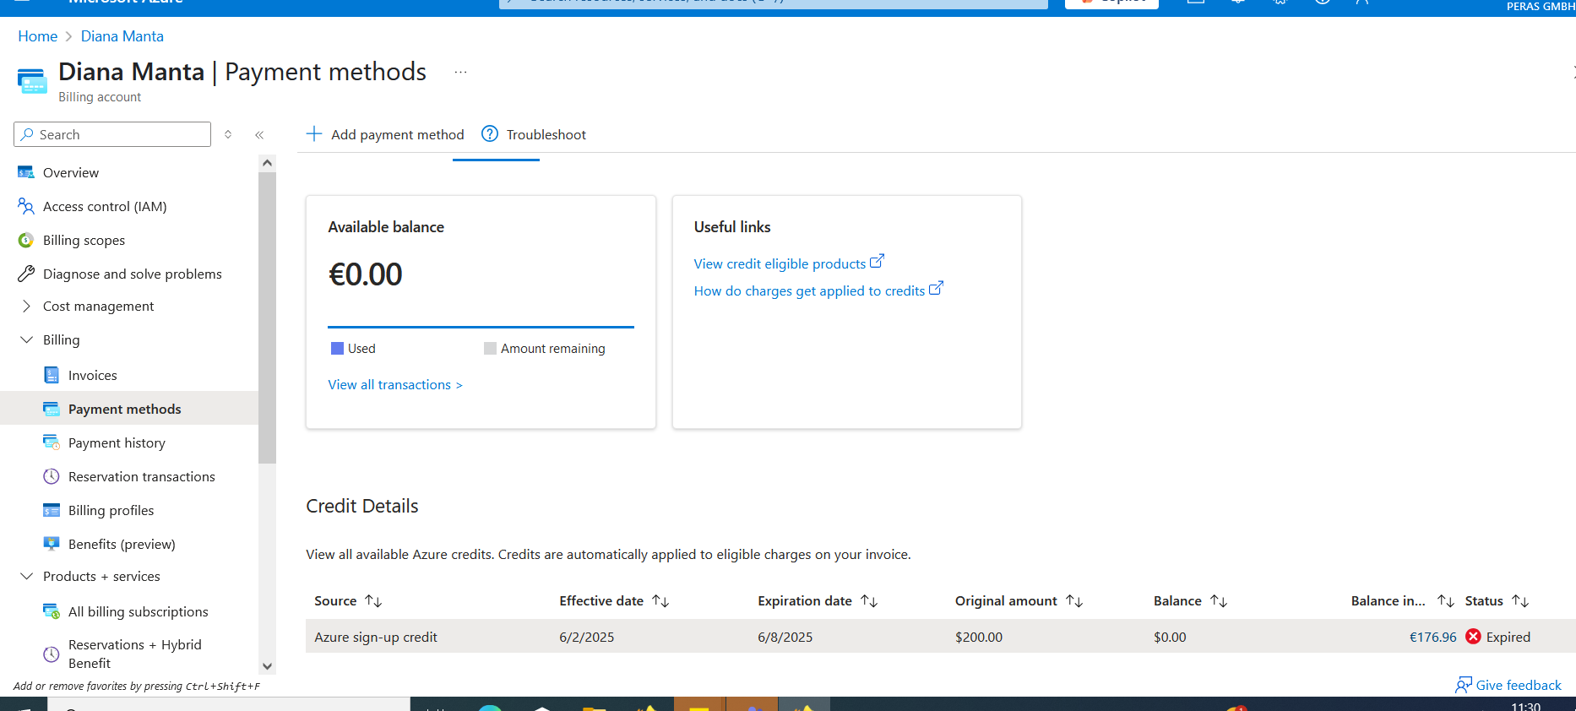This screenshot has height=711, width=1576.
Task: Sort by Expiration date column arrows
Action: (x=869, y=601)
